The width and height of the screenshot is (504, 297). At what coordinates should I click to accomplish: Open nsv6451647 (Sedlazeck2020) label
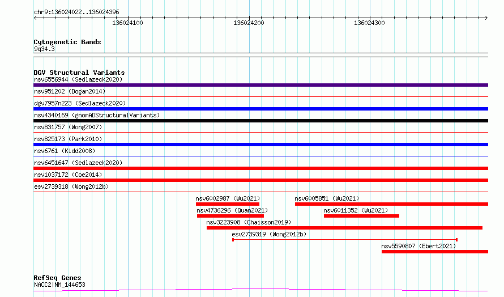[78, 163]
